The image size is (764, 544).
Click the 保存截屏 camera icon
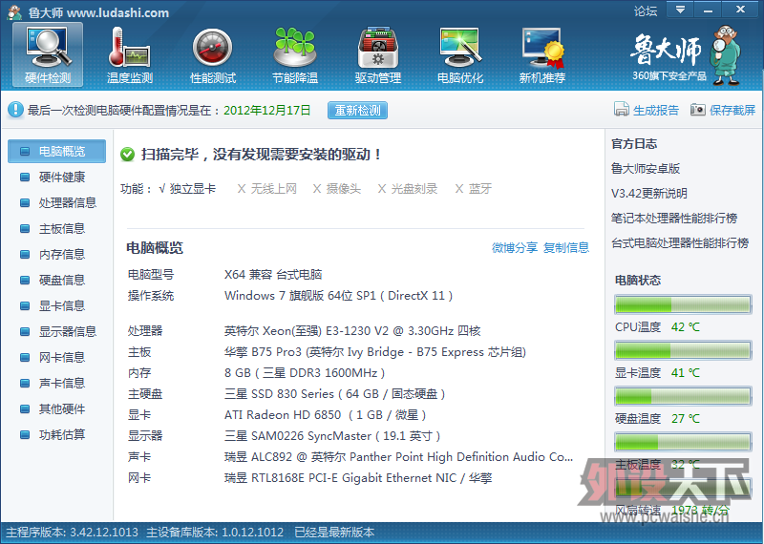click(x=698, y=110)
